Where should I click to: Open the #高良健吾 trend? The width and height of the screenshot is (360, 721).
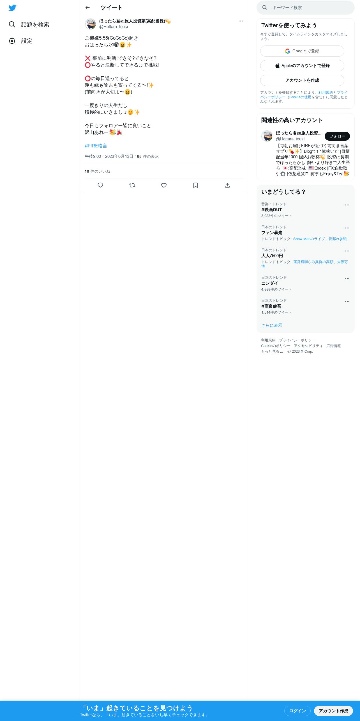(x=271, y=306)
